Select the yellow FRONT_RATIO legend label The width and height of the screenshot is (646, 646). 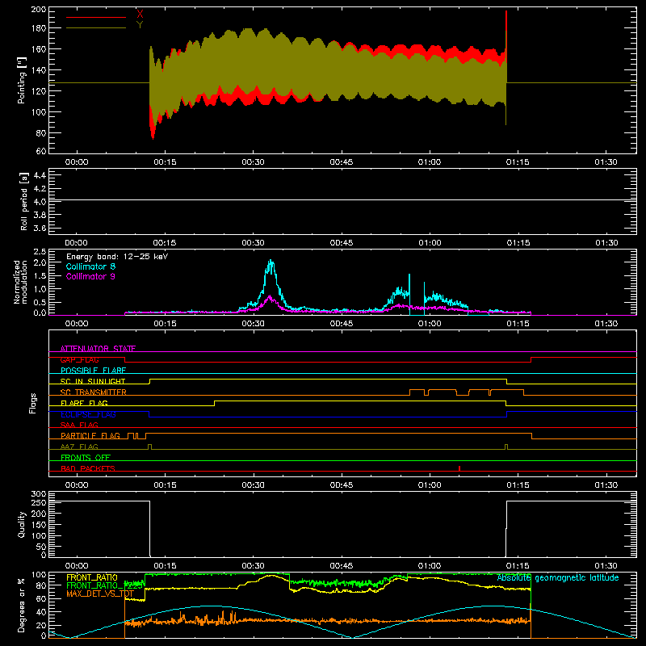coord(92,577)
